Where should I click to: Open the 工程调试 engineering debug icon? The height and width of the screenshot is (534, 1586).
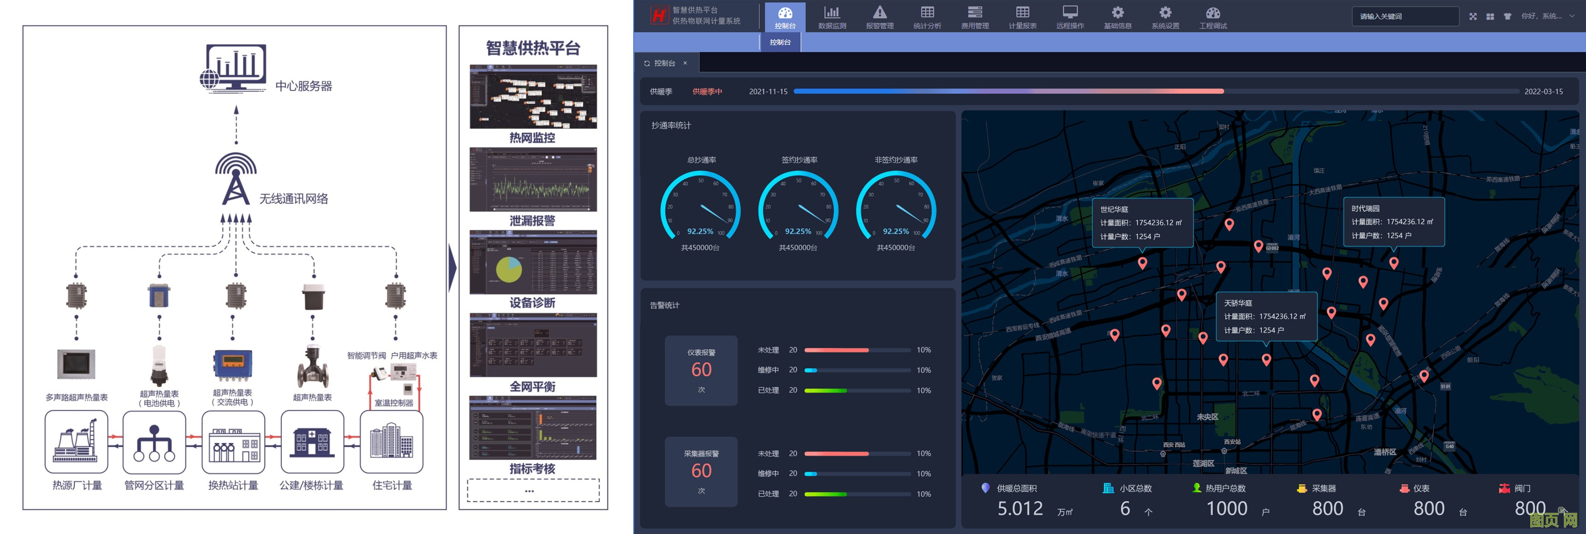[x=1213, y=13]
